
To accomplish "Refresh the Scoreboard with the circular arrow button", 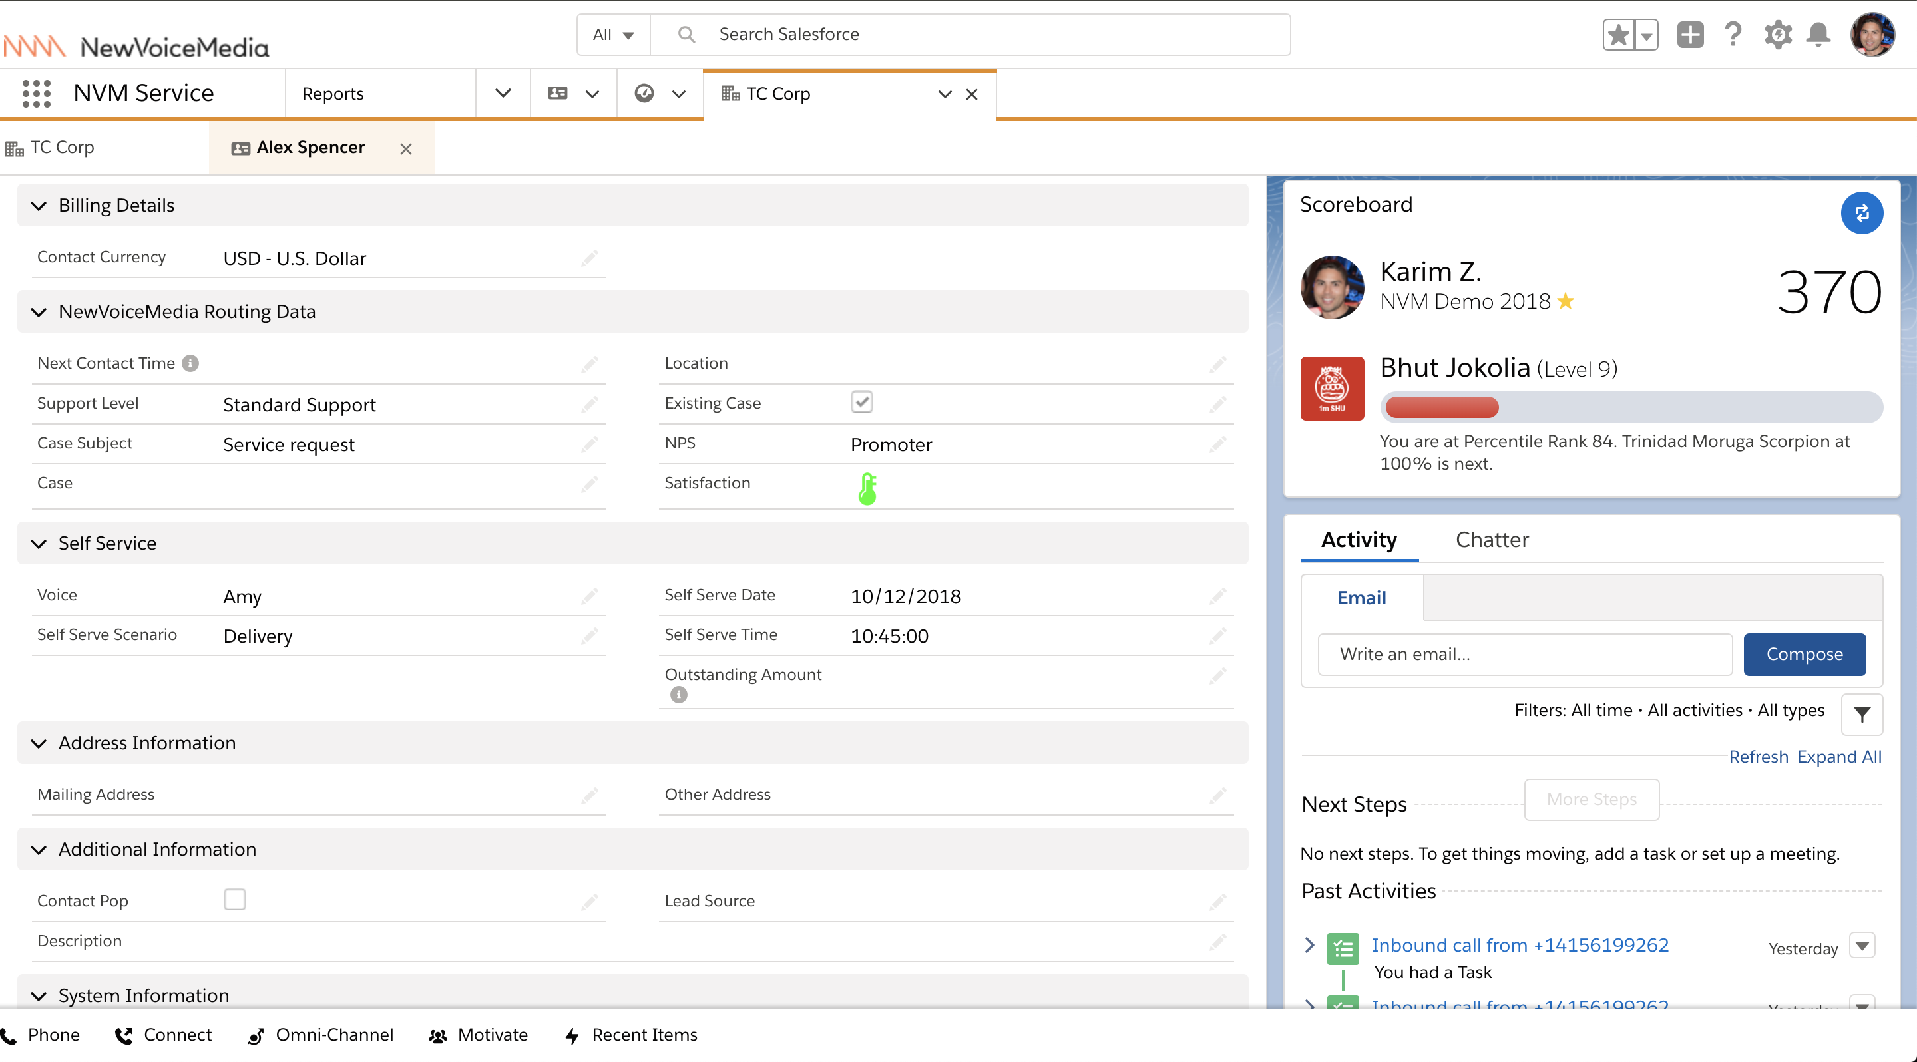I will pyautogui.click(x=1862, y=214).
